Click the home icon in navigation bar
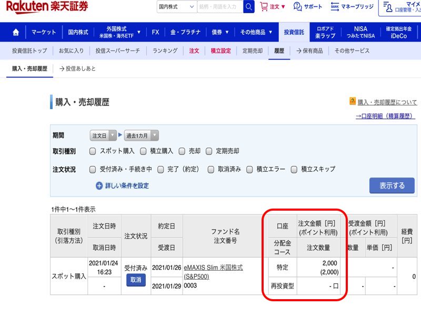421x316 pixels. pyautogui.click(x=15, y=32)
